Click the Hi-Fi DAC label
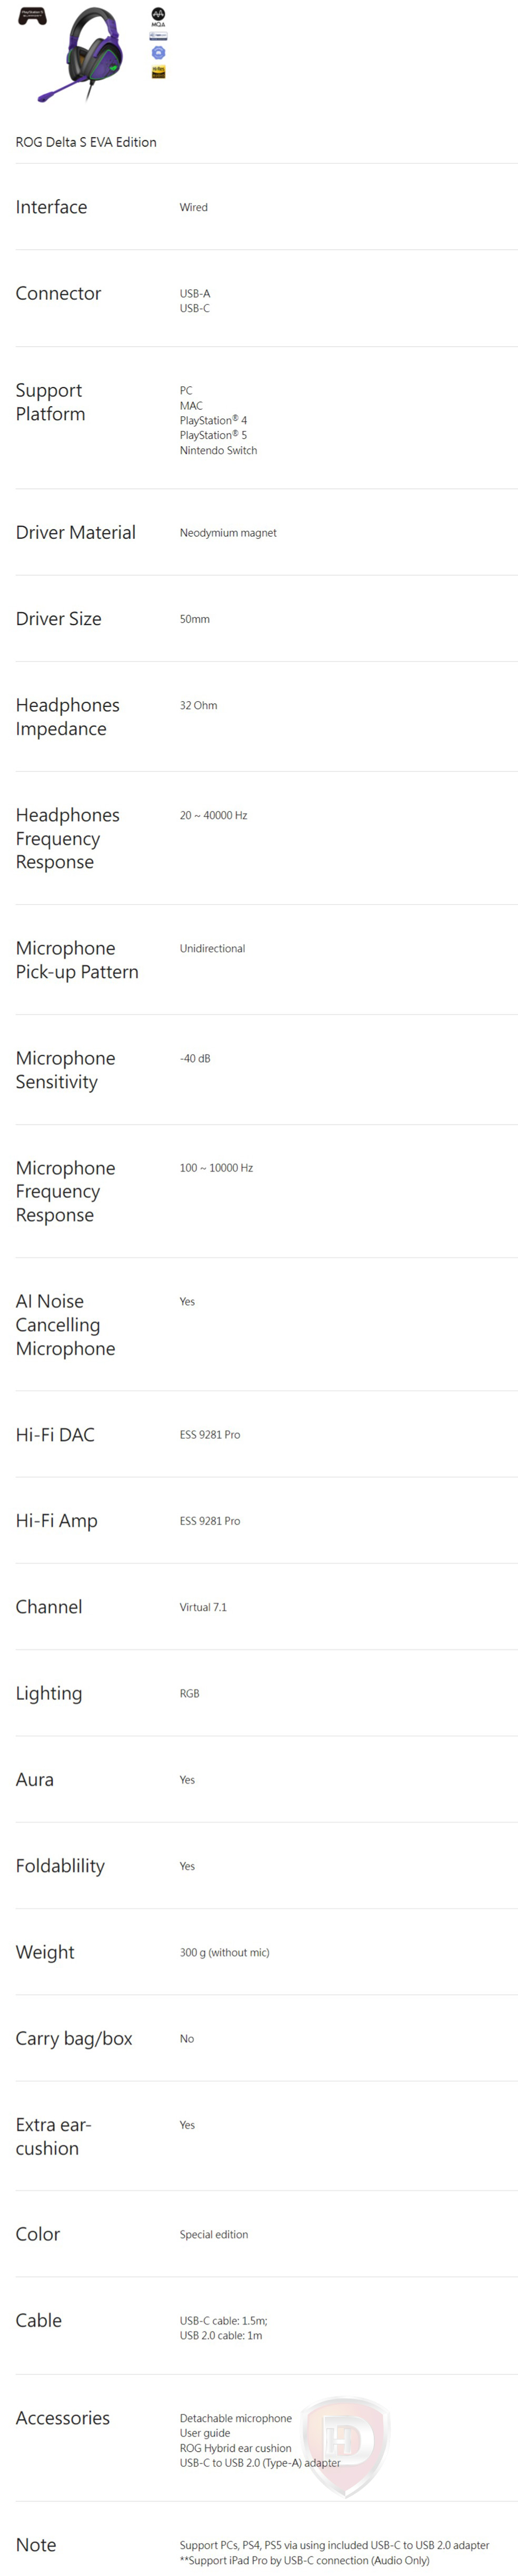Viewport: 518px width, 2576px height. [x=55, y=1434]
